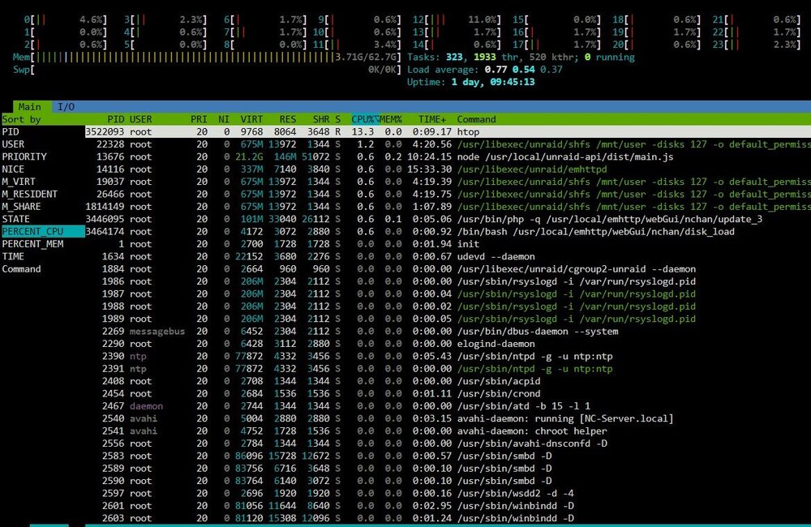Select avahi-daemon running NC-Server.local process
This screenshot has height=527, width=811.
pyautogui.click(x=448, y=418)
